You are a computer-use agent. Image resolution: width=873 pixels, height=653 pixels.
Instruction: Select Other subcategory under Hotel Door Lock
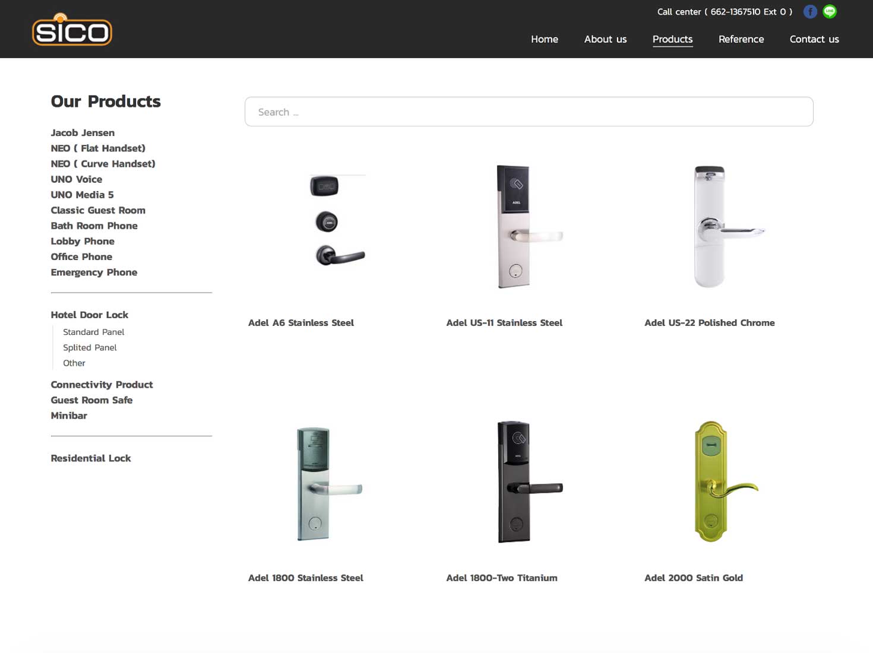[x=74, y=363]
